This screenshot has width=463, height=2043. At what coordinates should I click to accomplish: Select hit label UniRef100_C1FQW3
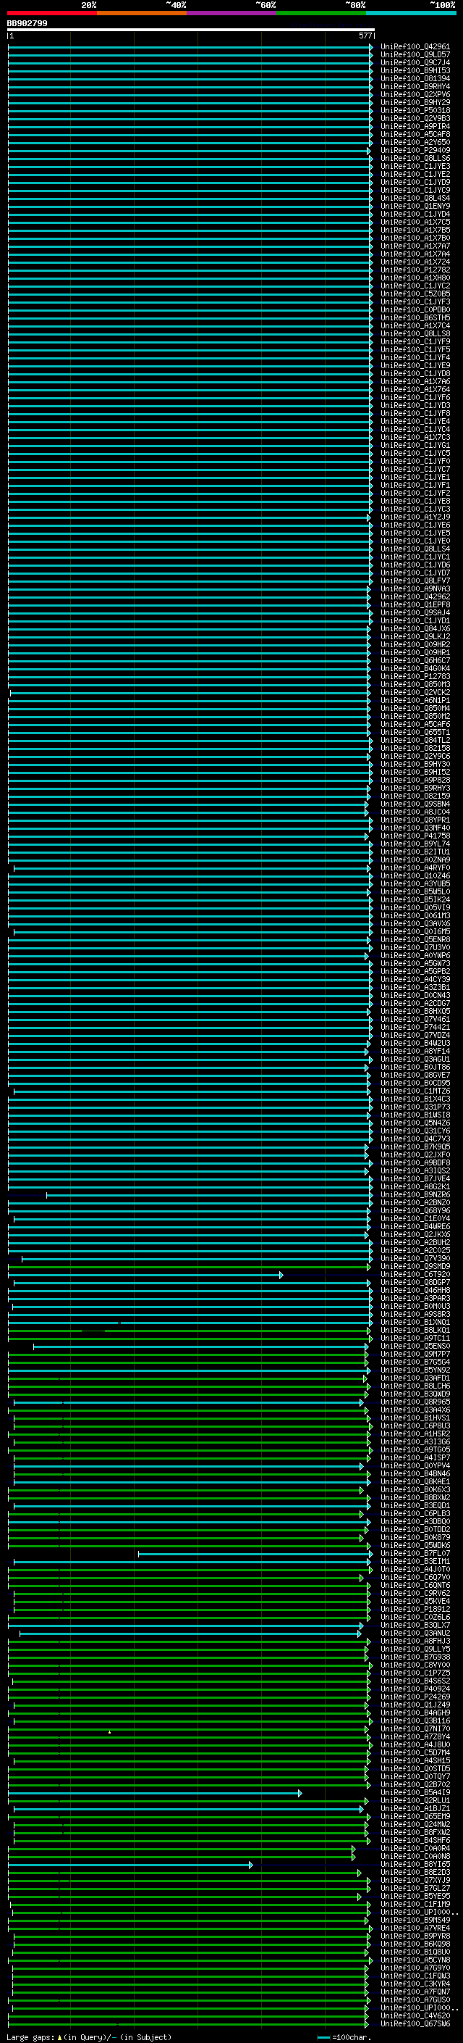point(415,1977)
